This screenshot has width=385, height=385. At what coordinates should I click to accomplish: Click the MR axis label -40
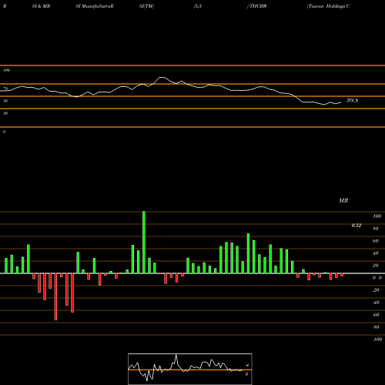[x=376, y=303]
